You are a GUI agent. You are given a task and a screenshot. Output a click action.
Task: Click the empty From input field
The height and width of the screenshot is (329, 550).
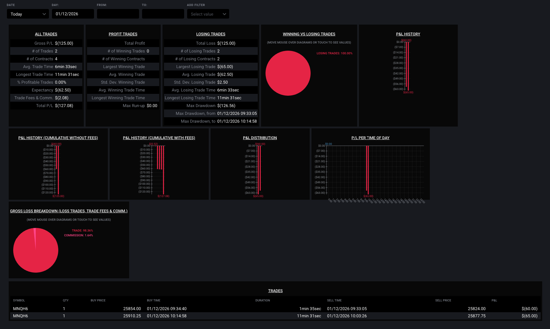point(118,14)
